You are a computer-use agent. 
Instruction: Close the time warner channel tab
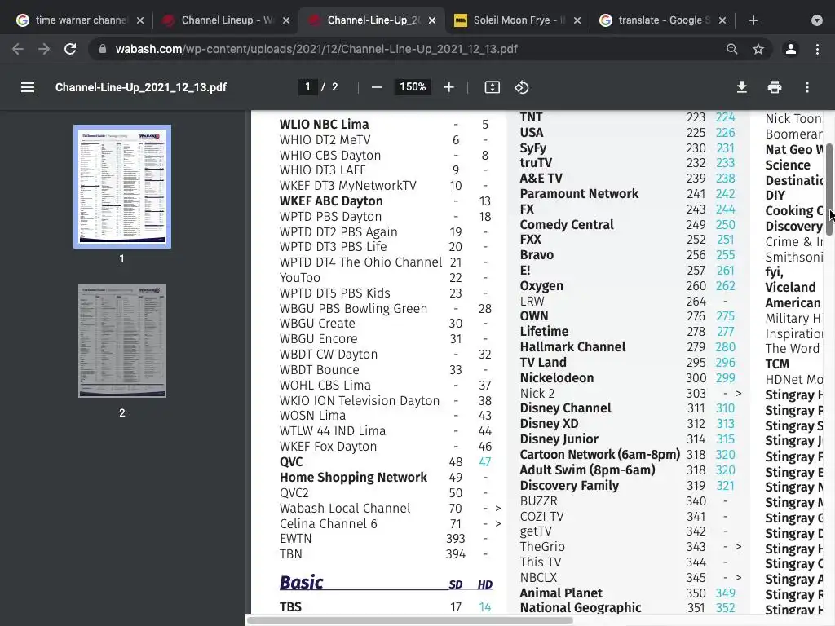(140, 20)
